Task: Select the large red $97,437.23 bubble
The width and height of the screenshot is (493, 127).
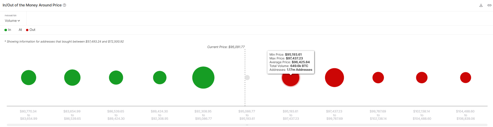Action: (334, 77)
